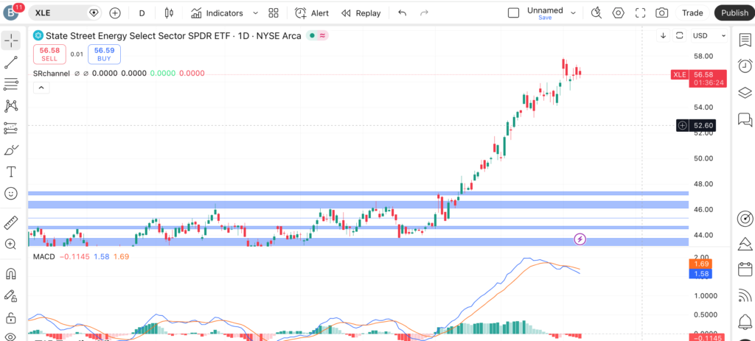Expand the Indicators favorites chevron
755x341 pixels.
(256, 13)
